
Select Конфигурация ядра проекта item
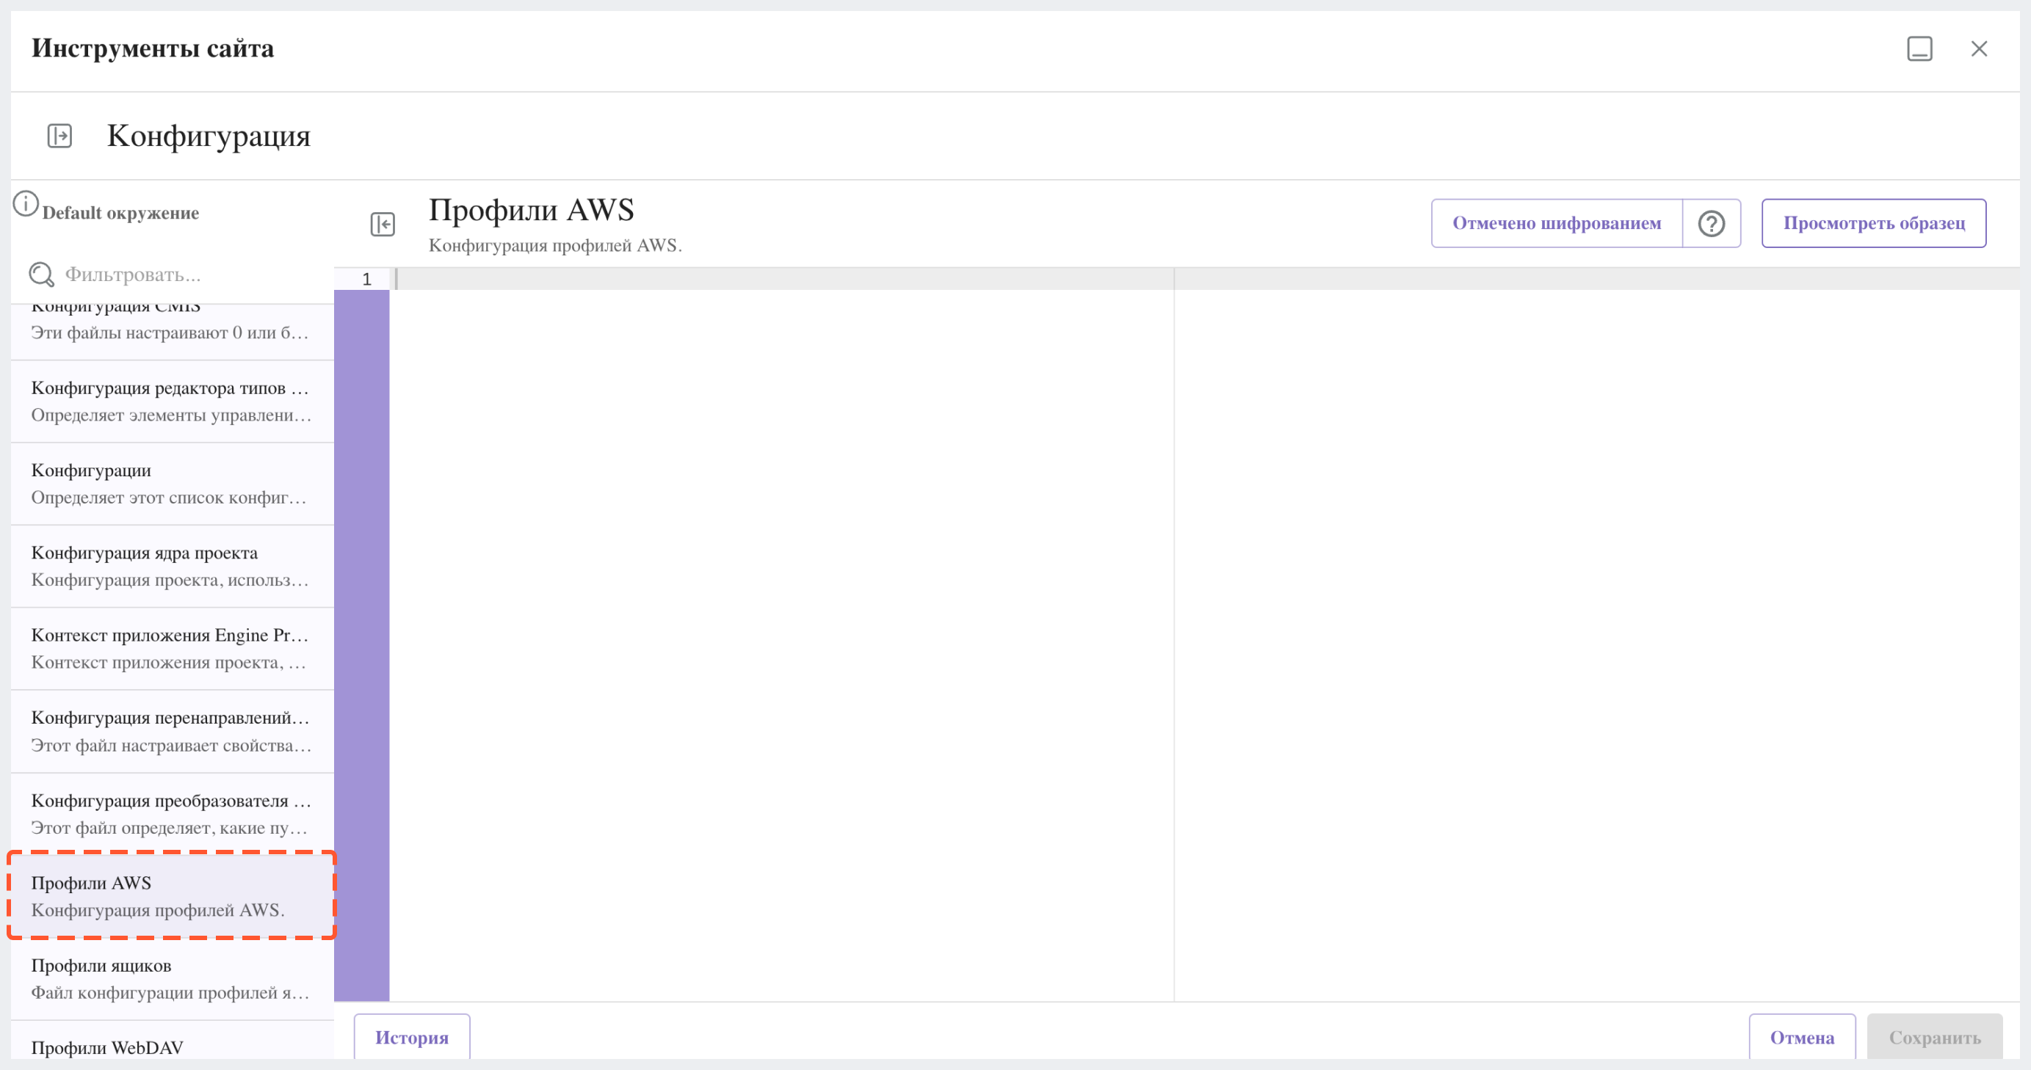click(x=173, y=567)
